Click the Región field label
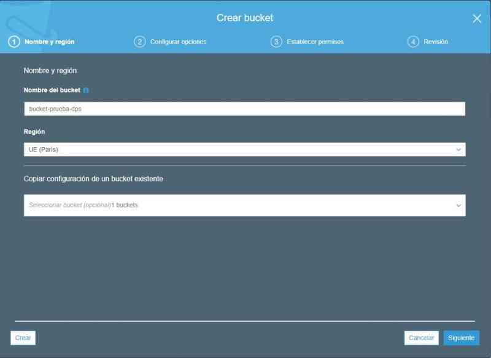This screenshot has width=491, height=358. click(34, 132)
